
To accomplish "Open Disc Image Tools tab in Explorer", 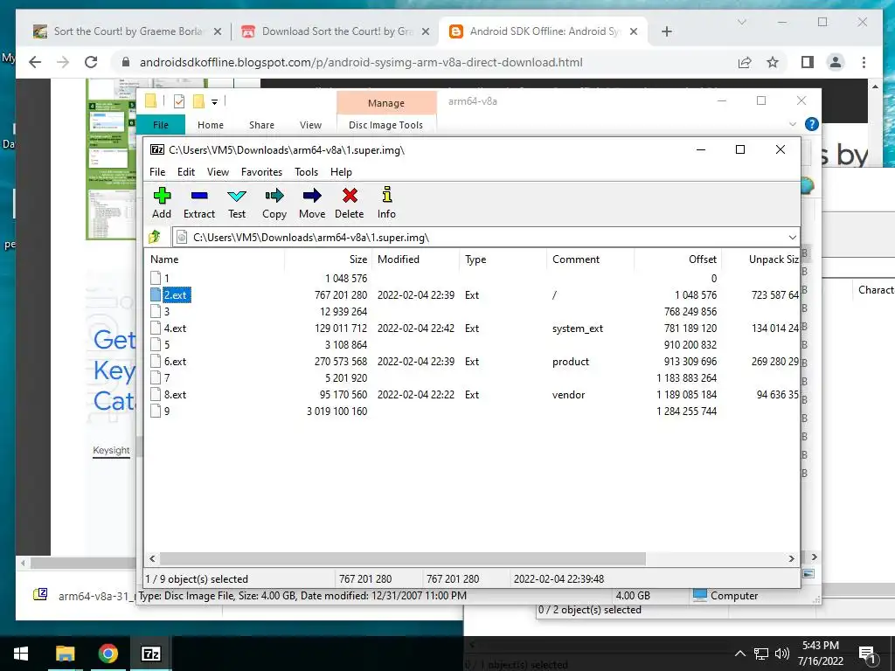I will [x=385, y=125].
